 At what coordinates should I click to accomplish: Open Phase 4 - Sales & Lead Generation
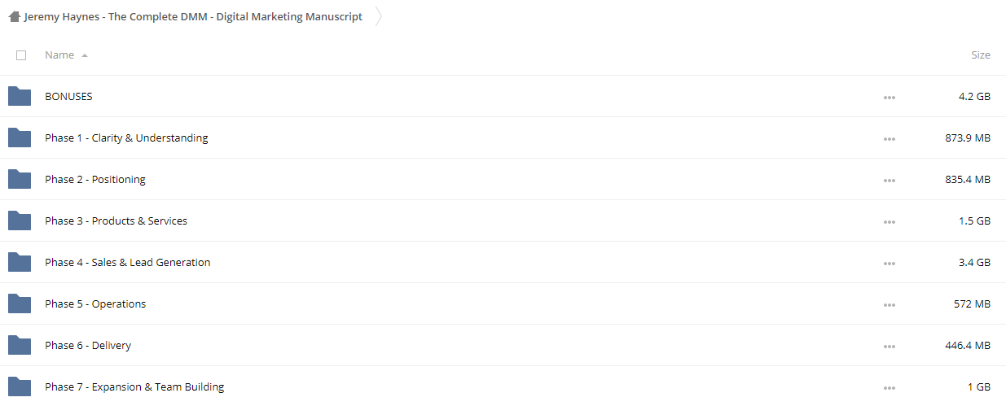point(127,262)
